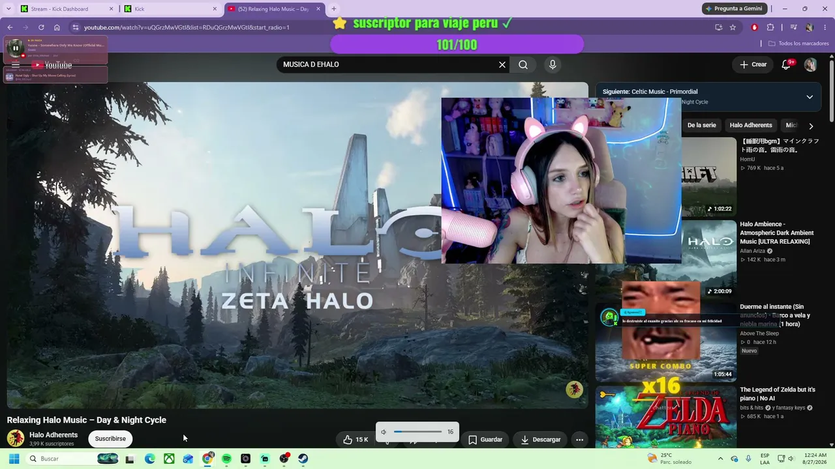Screen dimensions: 835x469
Task: Open Microsoft Edge from the taskbar
Action: (x=149, y=459)
